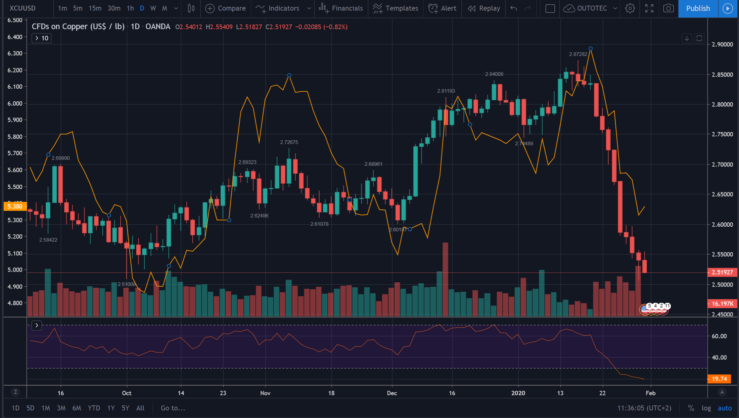Screen dimensions: 739x418
Task: Open the candlestick chart style selector
Action: [x=191, y=8]
